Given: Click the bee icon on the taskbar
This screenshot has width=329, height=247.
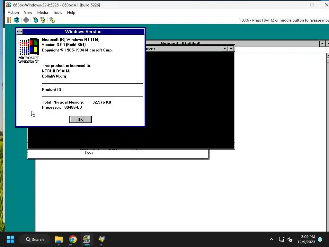Looking at the screenshot, I should (x=102, y=239).
